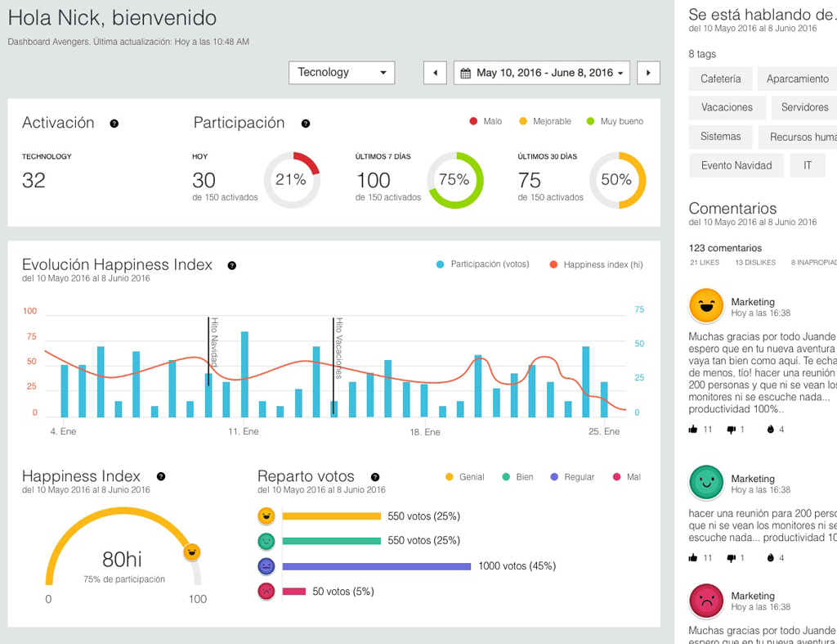This screenshot has width=837, height=644.
Task: Click the Hito Vacaciones marker on chart
Action: (338, 349)
